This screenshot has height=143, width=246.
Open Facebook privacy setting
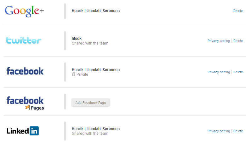tap(219, 72)
